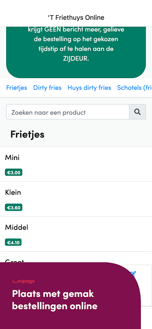Screen dimensions: 152x329
Task: Click the unipage logo
Action: [x=23, y=281]
